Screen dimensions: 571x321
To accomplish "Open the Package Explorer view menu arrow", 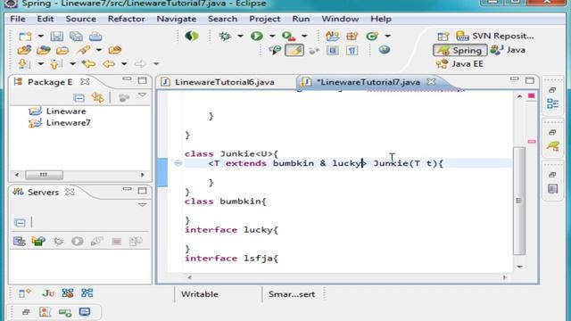I will click(142, 95).
